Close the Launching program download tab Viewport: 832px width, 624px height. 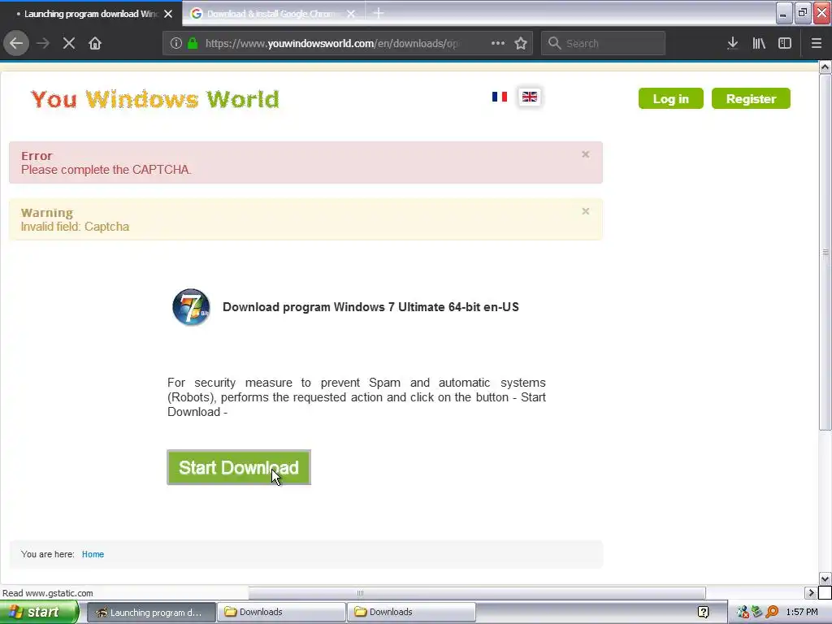pos(168,14)
